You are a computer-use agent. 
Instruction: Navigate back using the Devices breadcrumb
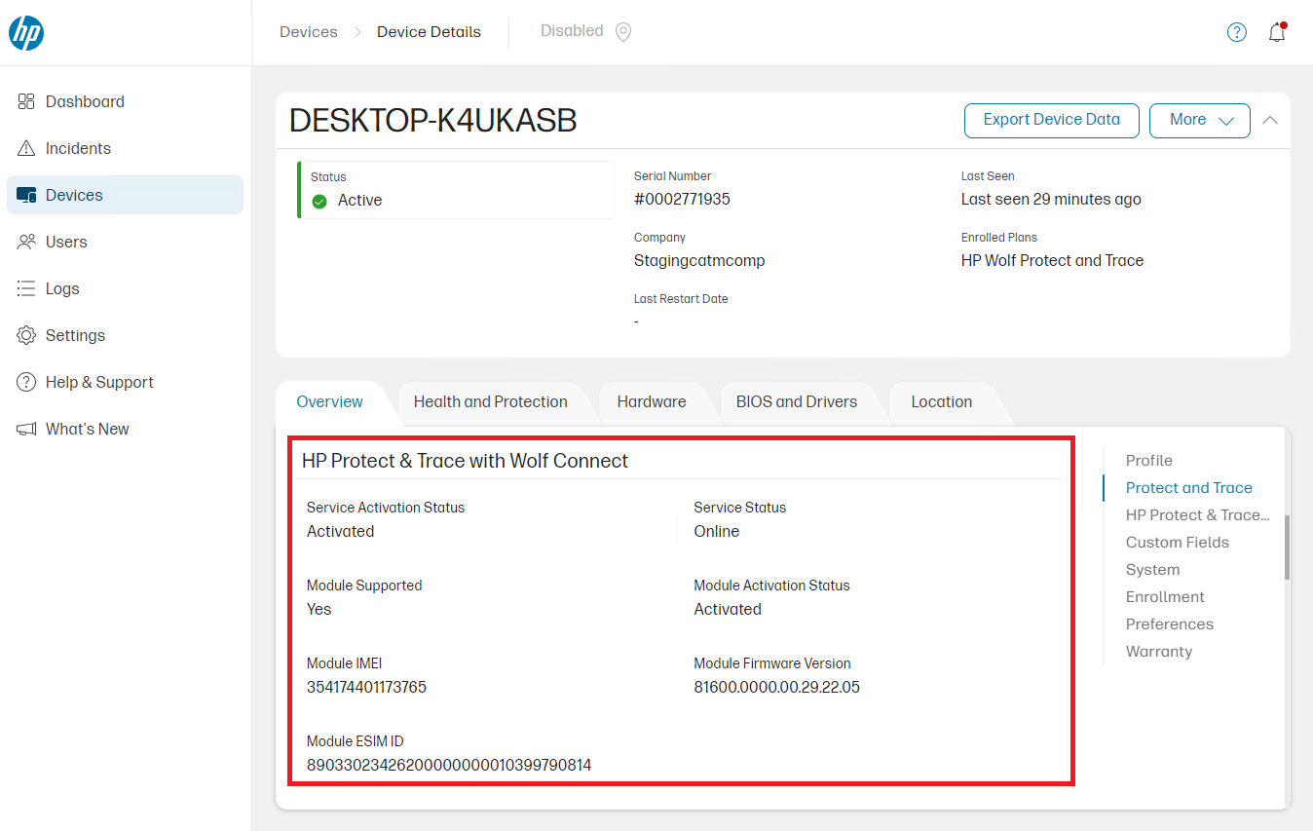(308, 31)
